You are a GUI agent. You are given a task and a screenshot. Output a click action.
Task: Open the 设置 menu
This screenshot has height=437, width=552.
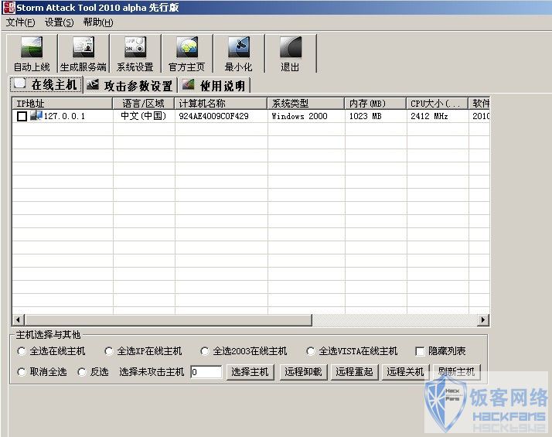tap(60, 22)
